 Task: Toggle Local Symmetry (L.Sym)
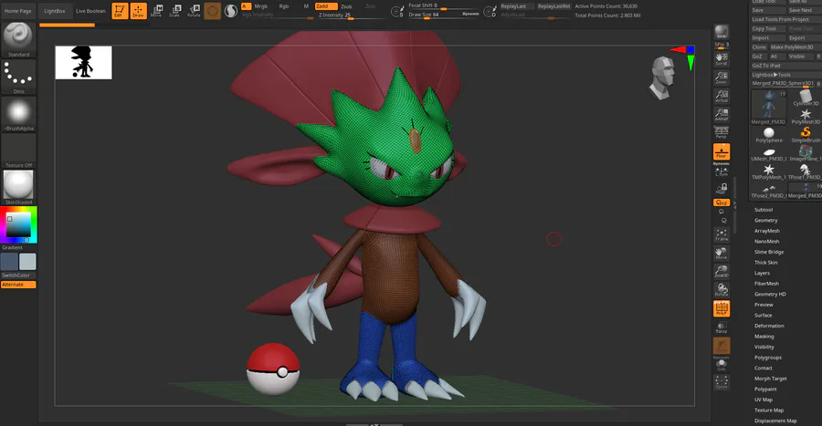[722, 171]
